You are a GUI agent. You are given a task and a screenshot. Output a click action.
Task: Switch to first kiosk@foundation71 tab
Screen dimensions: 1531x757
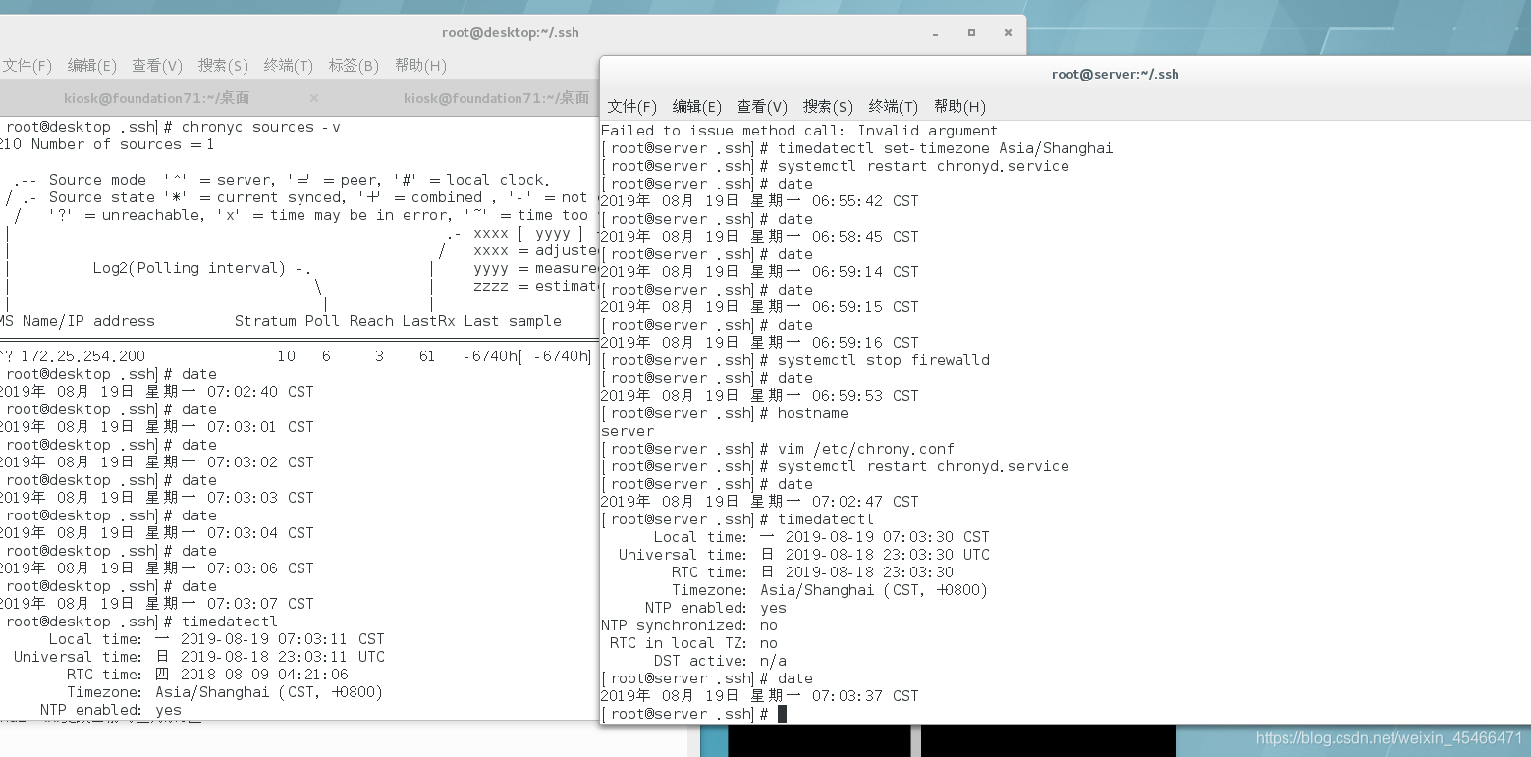tap(157, 98)
